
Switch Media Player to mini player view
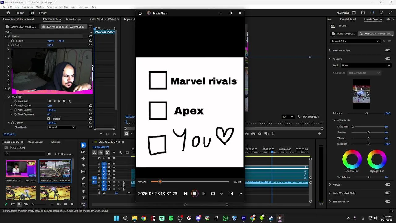[x=231, y=194]
